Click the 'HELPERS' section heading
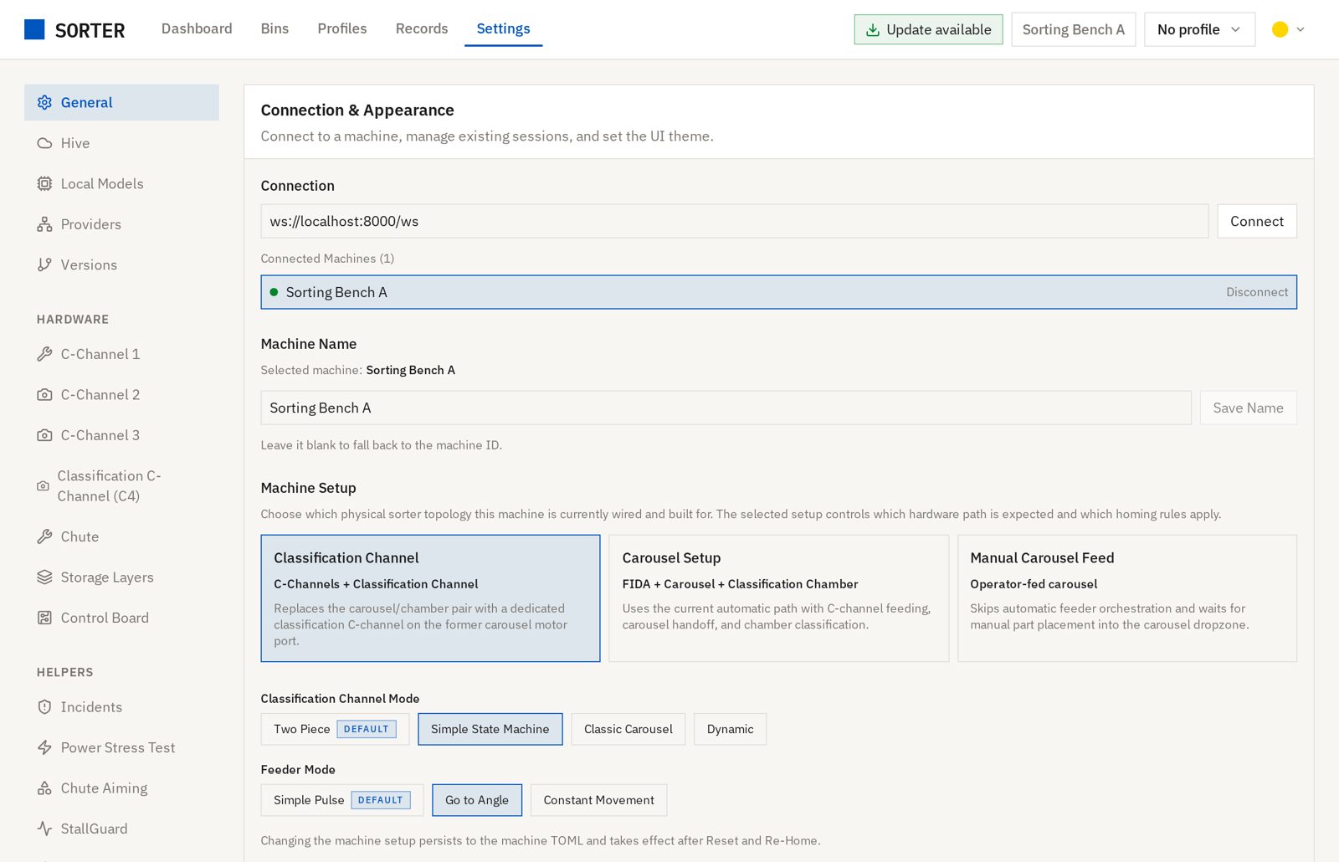1339x862 pixels. [x=65, y=673]
